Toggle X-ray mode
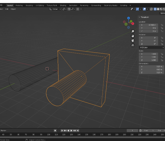The width and height of the screenshot is (165, 141). click(151, 9)
